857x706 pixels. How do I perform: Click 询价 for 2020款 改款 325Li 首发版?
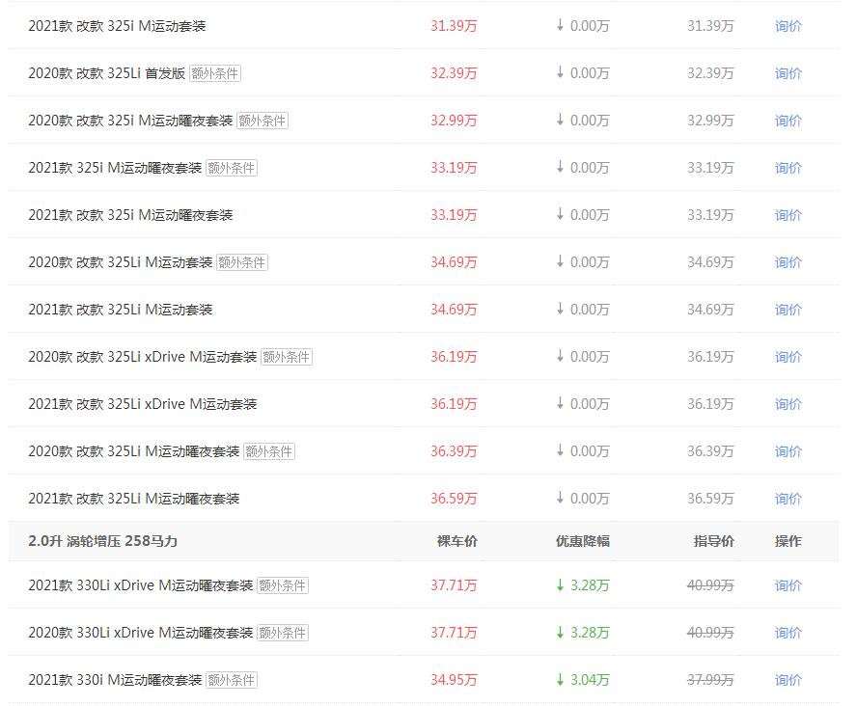pyautogui.click(x=788, y=73)
